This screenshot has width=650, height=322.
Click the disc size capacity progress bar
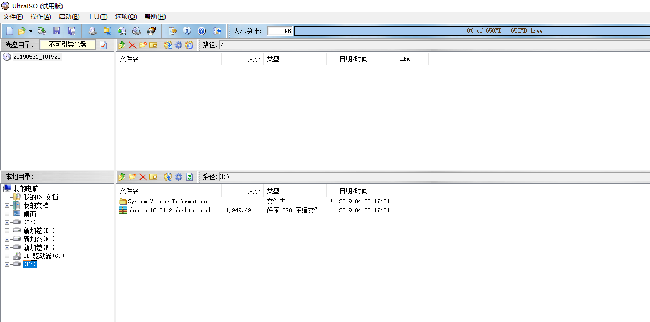point(472,31)
